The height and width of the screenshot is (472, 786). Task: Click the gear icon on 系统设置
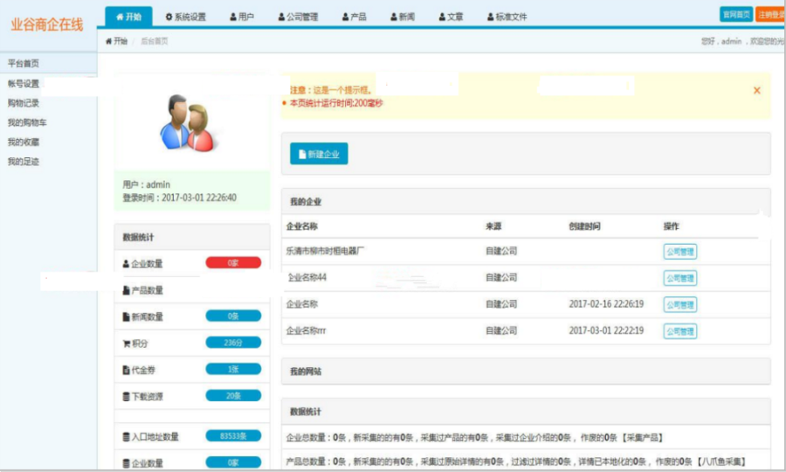click(x=169, y=17)
